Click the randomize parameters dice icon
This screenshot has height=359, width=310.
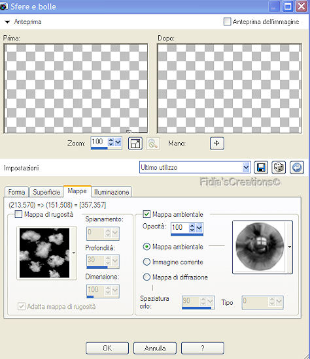coord(279,167)
